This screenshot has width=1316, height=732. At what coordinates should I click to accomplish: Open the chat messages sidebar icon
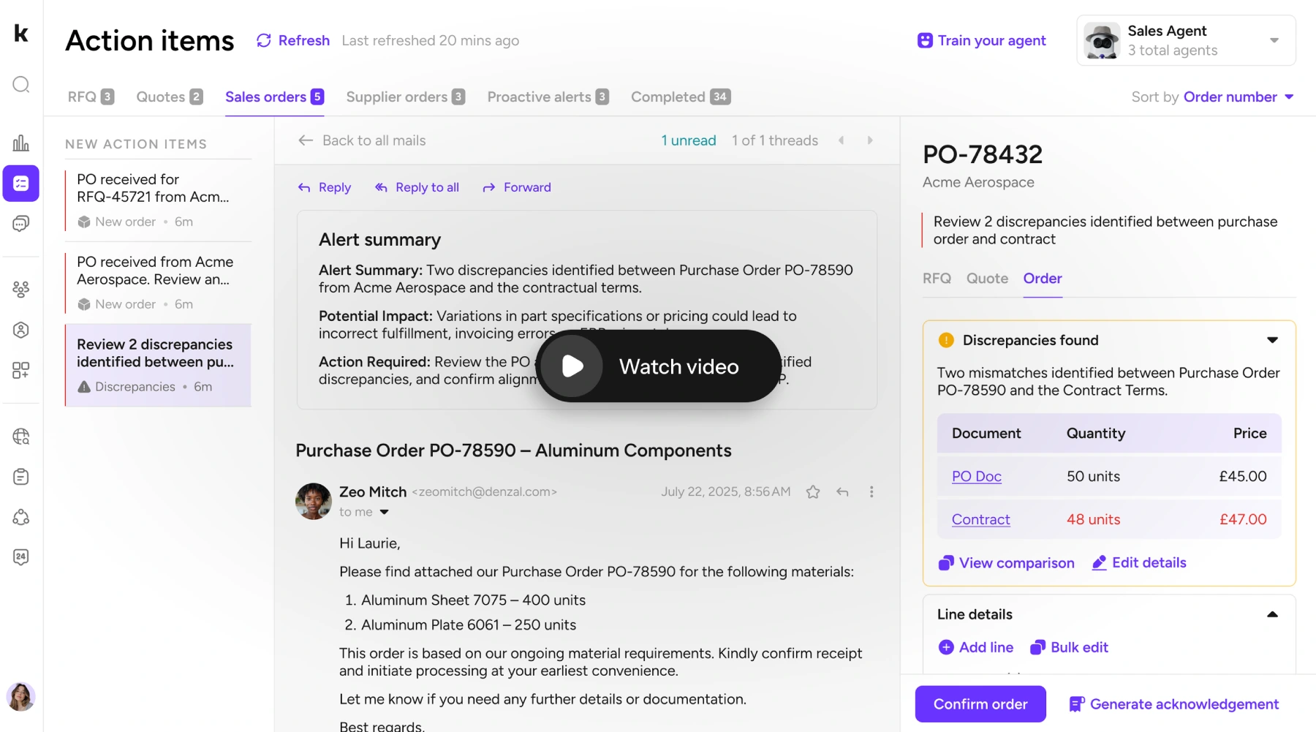point(21,224)
